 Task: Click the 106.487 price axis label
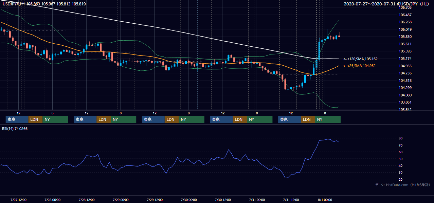[x=405, y=15]
